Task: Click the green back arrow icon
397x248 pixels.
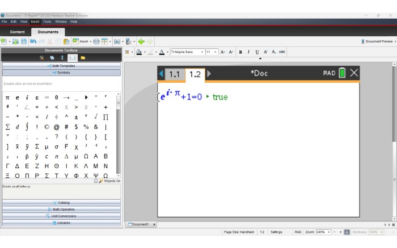Action: click(x=141, y=41)
